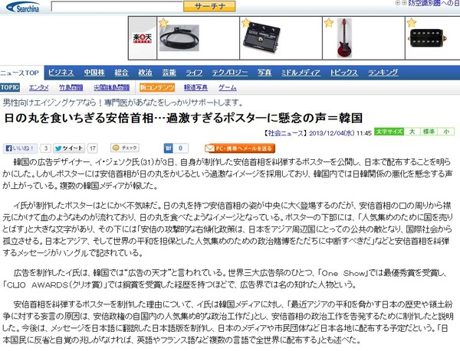Click the Hatena bookmark B! icon
This screenshot has height=351, width=460.
(169, 148)
